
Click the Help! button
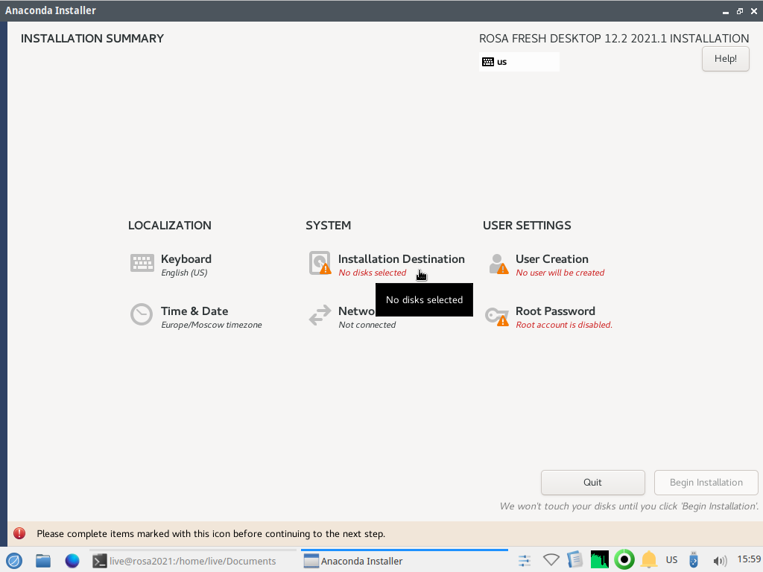pyautogui.click(x=725, y=59)
